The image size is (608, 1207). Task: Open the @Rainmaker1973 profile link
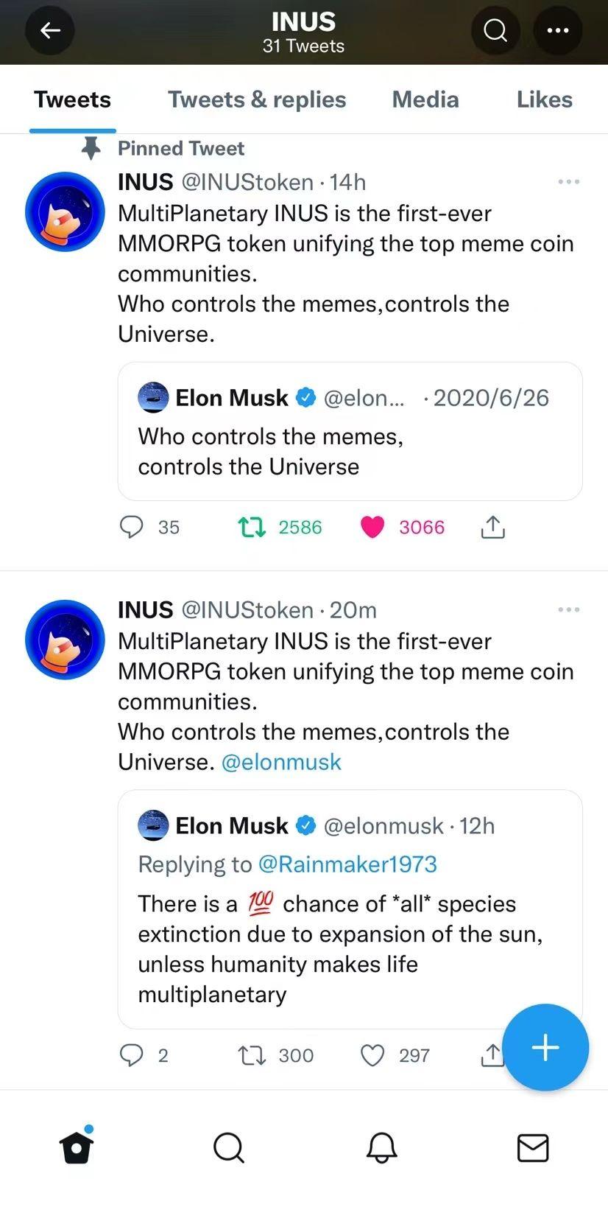pos(347,864)
